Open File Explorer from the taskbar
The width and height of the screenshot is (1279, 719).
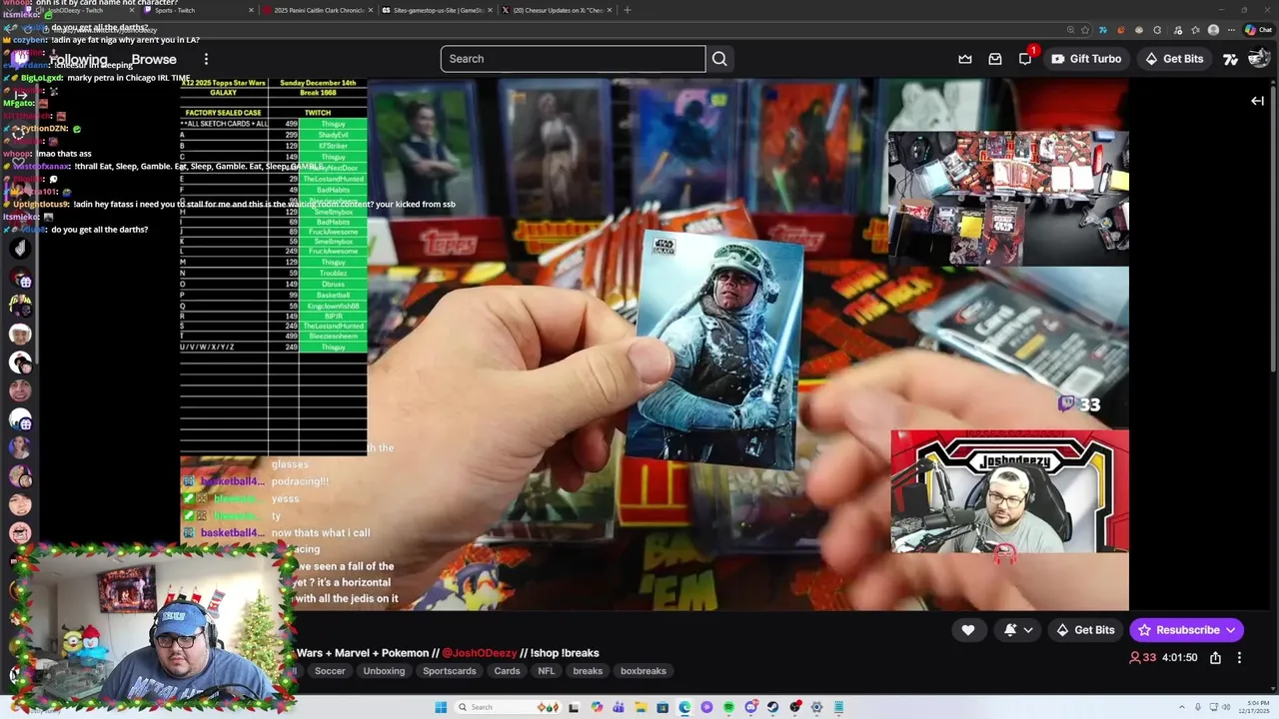tap(640, 707)
